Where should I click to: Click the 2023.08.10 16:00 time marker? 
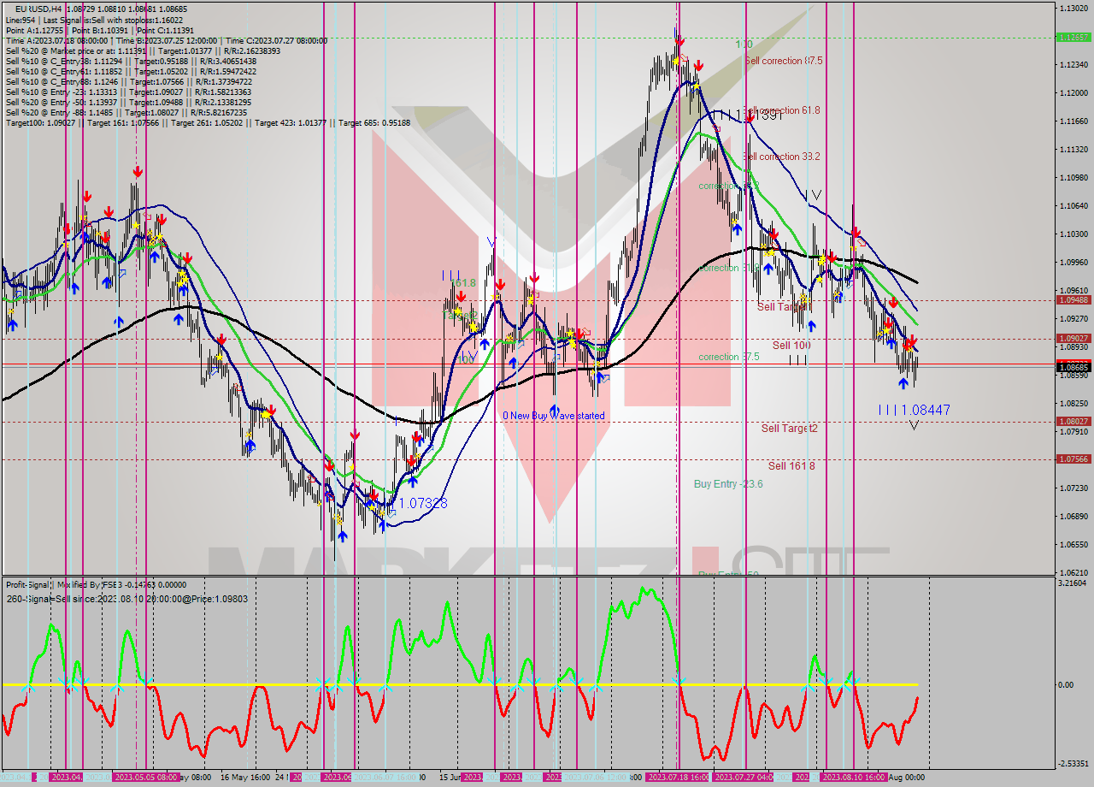click(853, 778)
